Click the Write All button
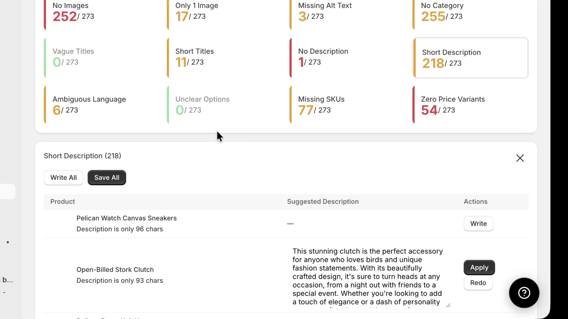The width and height of the screenshot is (568, 319). pyautogui.click(x=63, y=178)
